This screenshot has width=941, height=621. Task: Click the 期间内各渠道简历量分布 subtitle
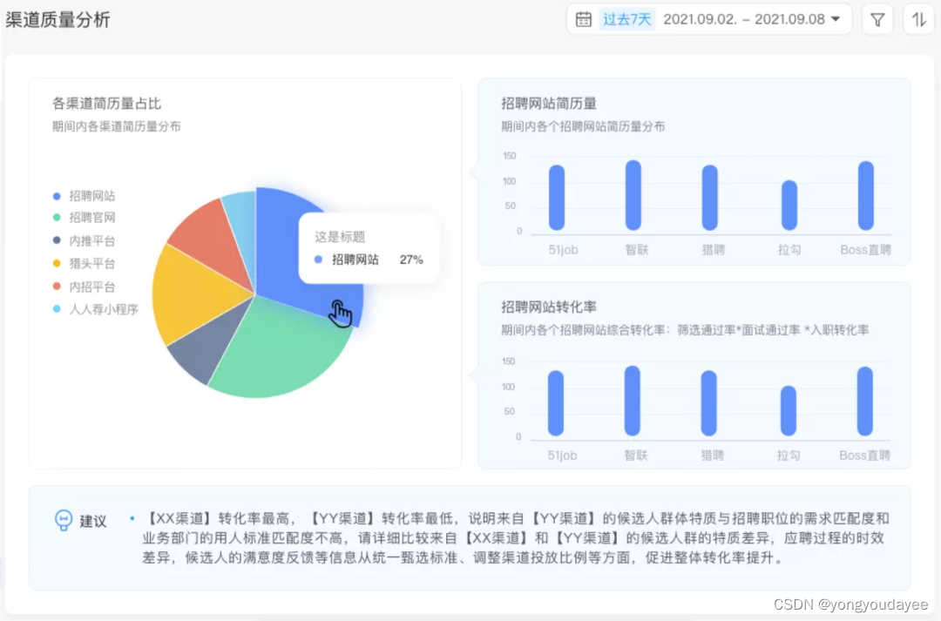coord(117,126)
